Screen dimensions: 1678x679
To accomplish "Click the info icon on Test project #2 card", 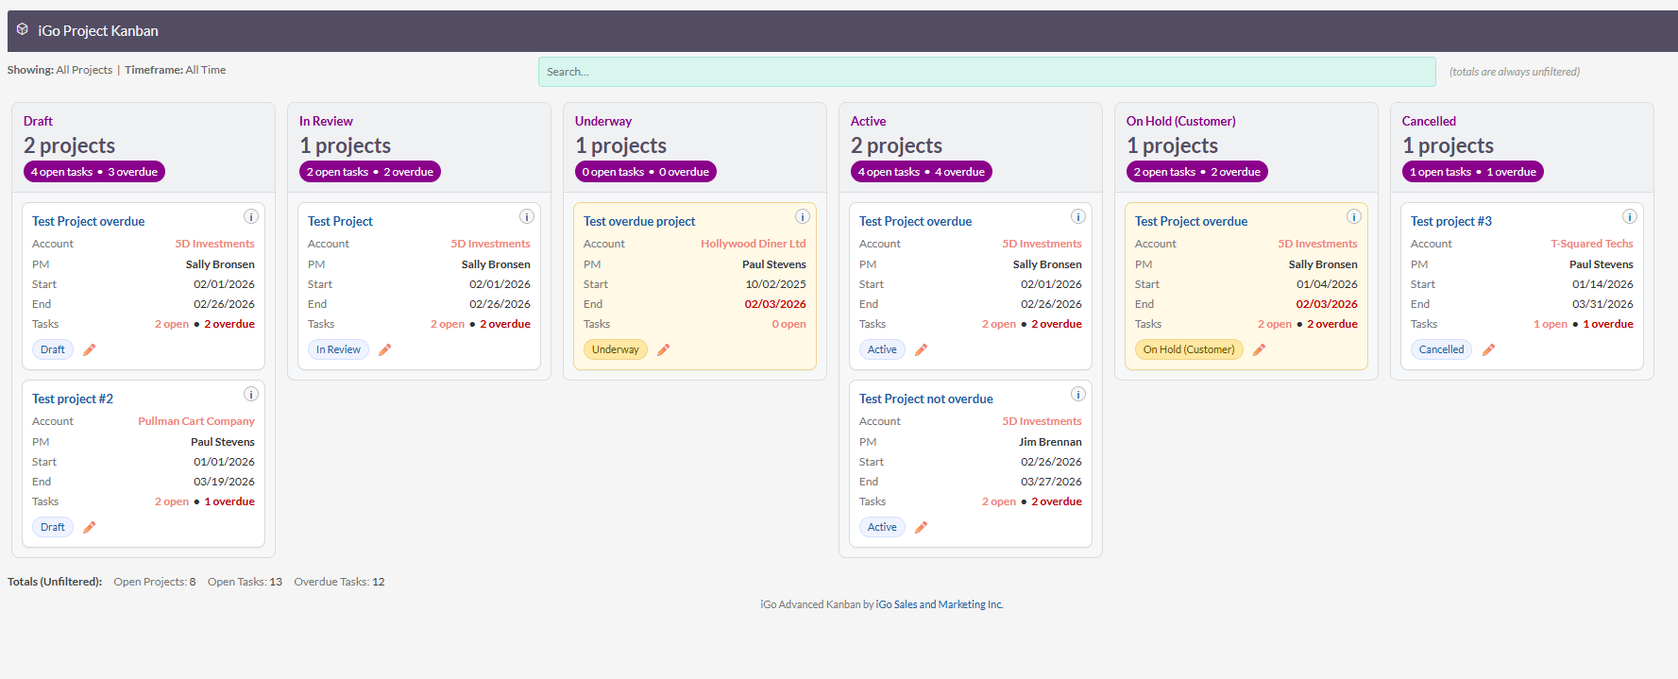I will click(x=251, y=394).
